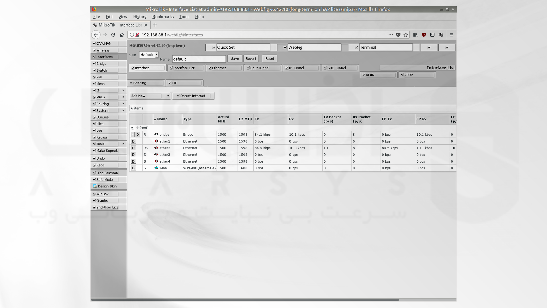Click the horizontal scrollbar at bottom
Viewport: 547px width, 308px height.
[x=245, y=300]
